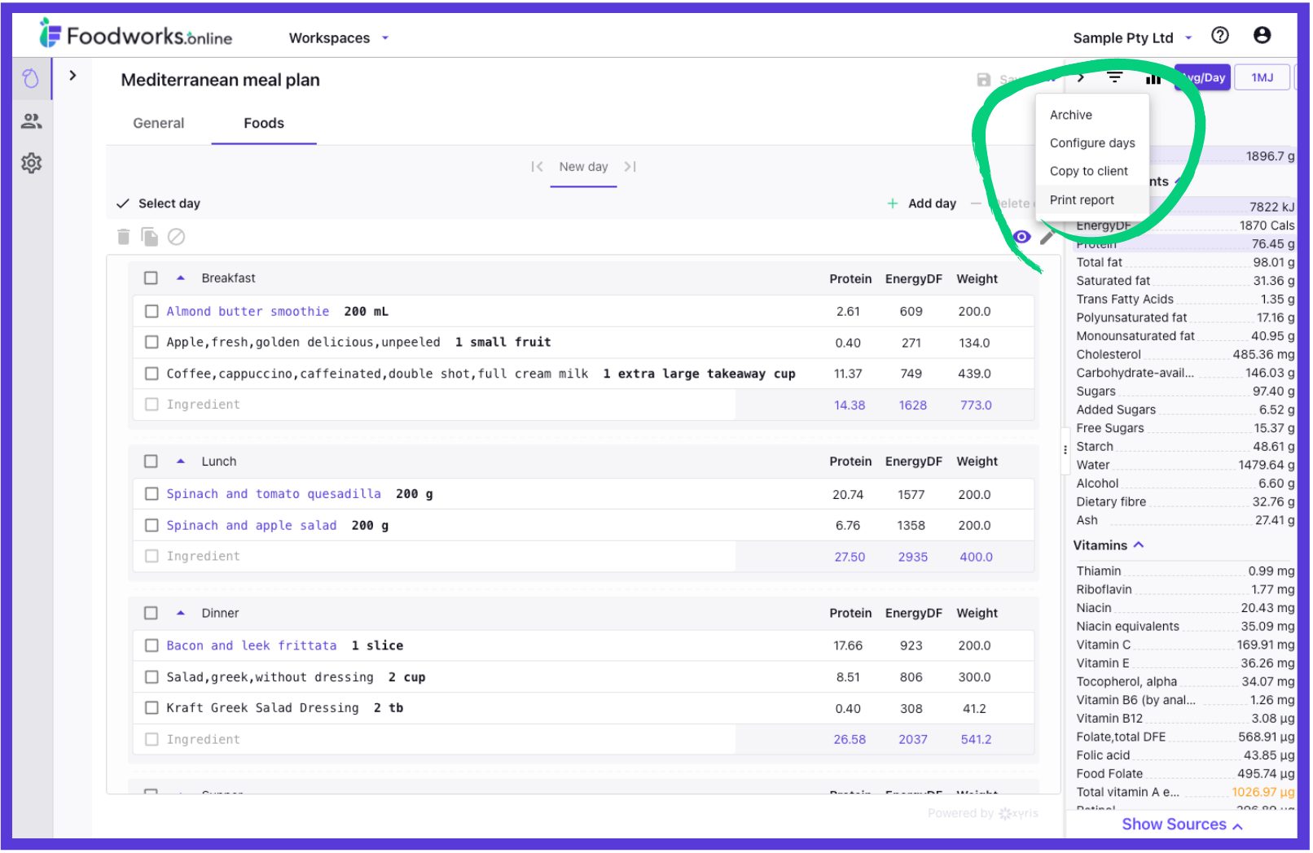The height and width of the screenshot is (853, 1313).
Task: Select the New day tab
Action: tap(583, 167)
